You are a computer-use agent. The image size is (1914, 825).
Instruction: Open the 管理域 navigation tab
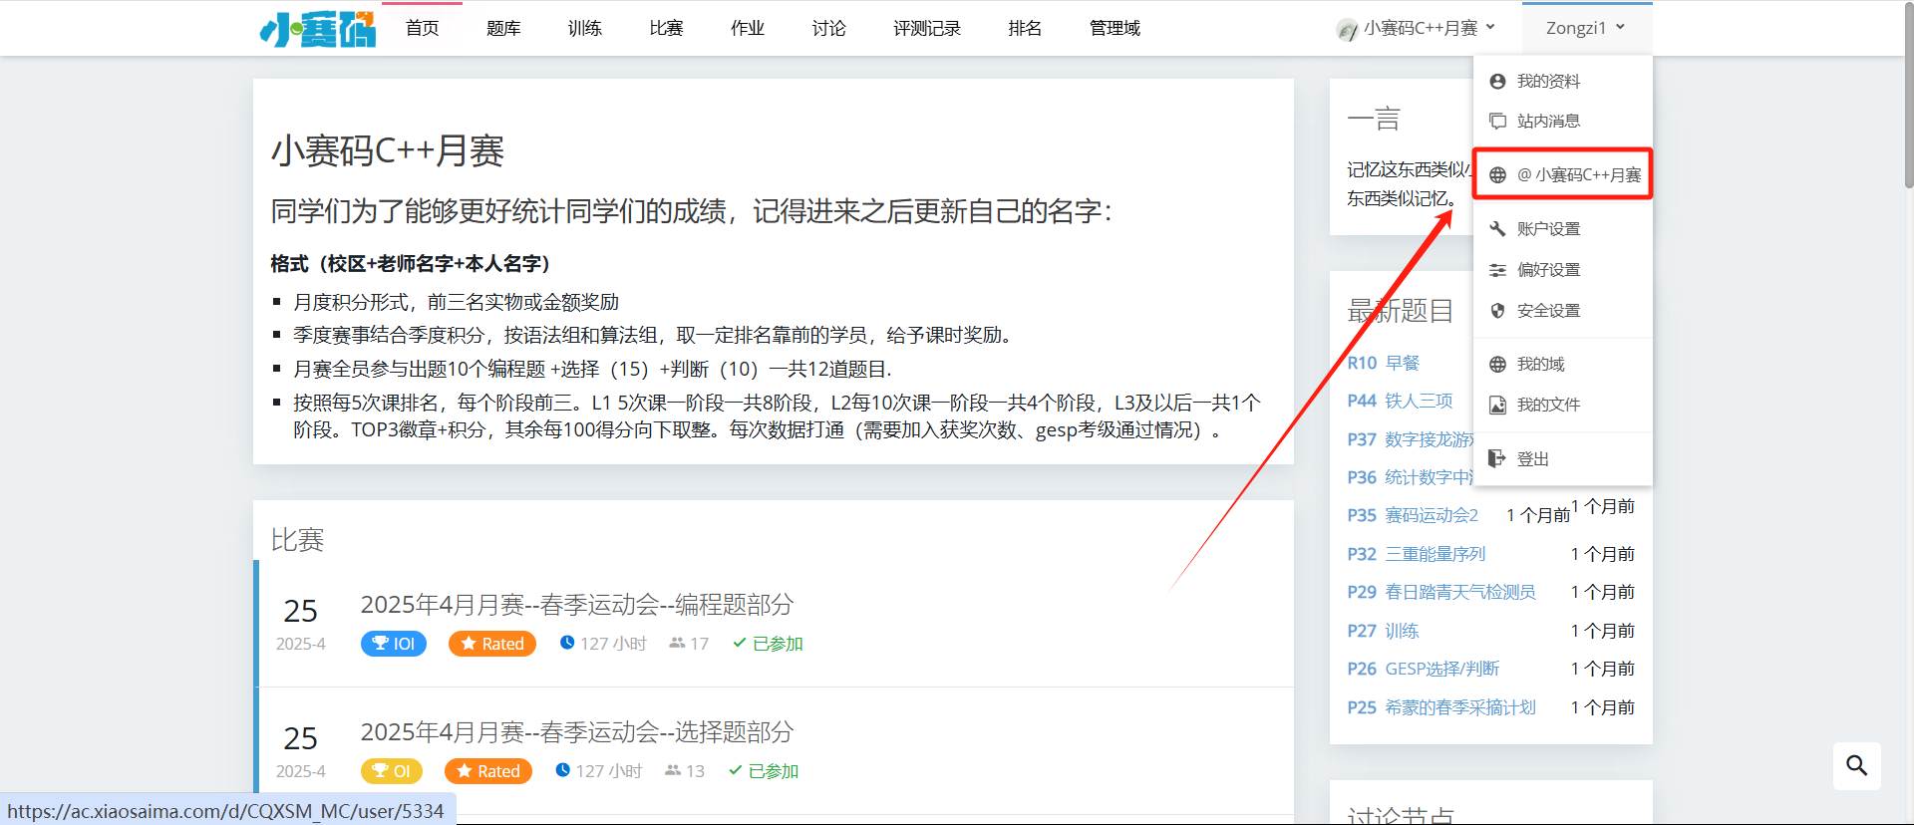(x=1115, y=28)
